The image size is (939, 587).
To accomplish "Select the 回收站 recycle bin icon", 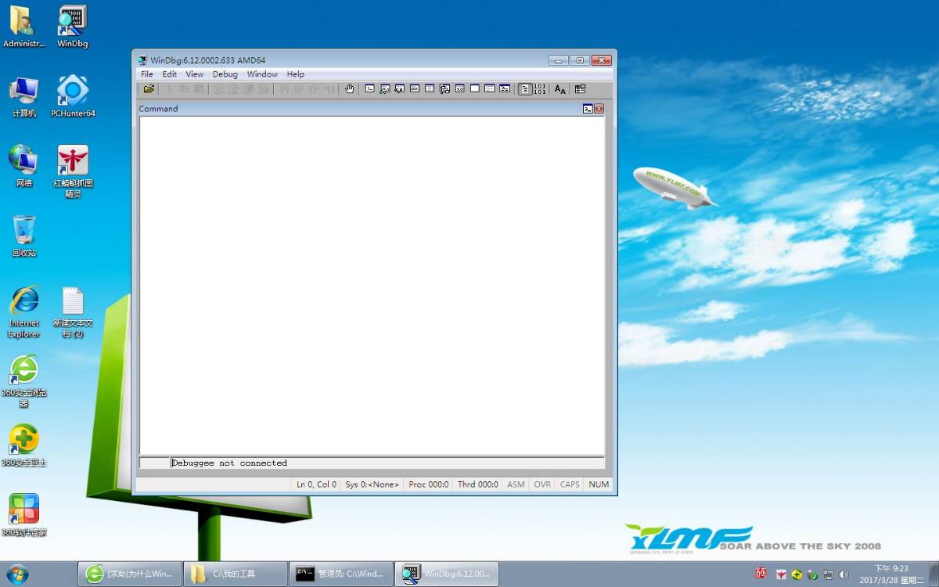I will click(23, 236).
